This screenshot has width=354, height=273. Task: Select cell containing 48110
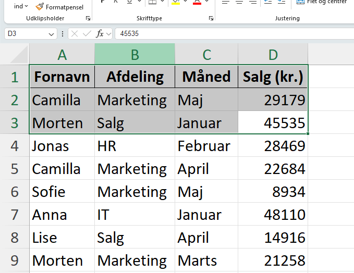point(273,215)
